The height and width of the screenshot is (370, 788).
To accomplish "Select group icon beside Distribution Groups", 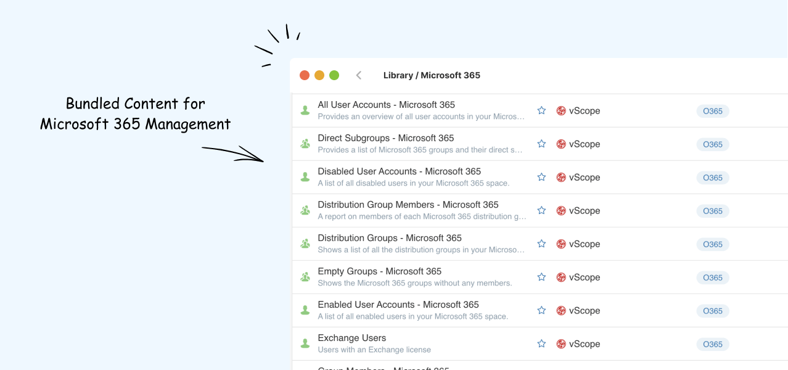I will tap(305, 244).
